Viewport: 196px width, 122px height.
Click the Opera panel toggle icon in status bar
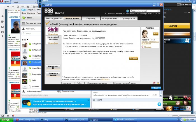coord(2,116)
